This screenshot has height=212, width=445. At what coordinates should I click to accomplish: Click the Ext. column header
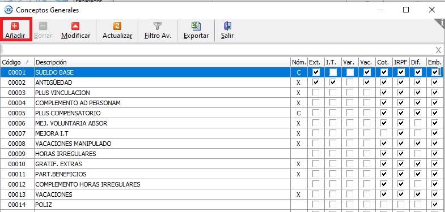[x=316, y=62]
